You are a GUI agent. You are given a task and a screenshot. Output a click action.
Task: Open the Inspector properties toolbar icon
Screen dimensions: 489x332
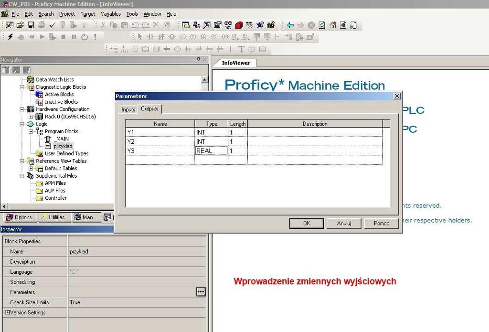click(x=217, y=25)
